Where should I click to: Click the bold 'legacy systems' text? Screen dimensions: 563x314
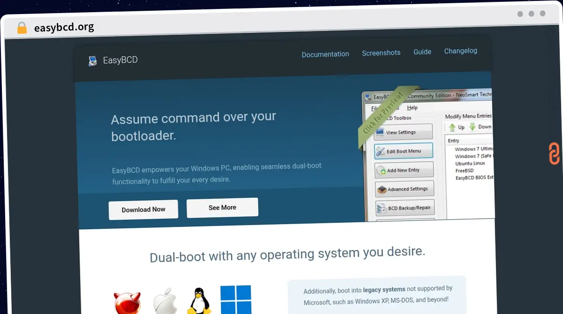pos(384,290)
